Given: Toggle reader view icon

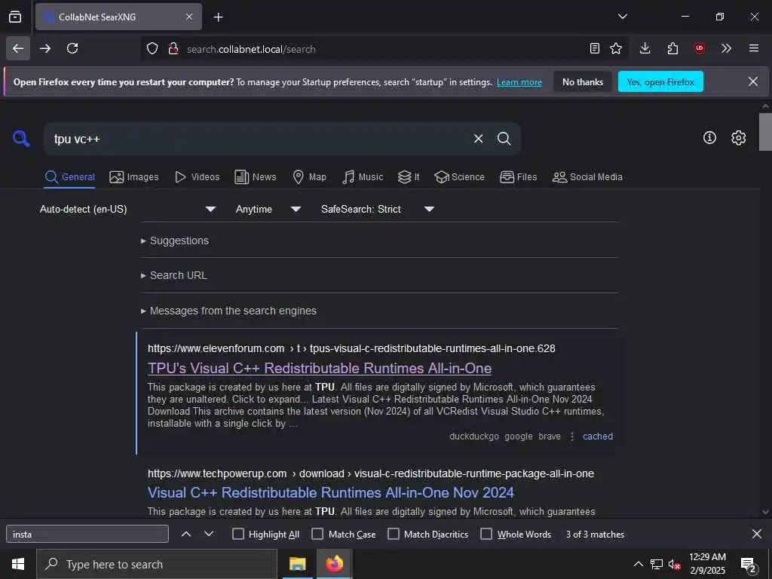Looking at the screenshot, I should (595, 48).
